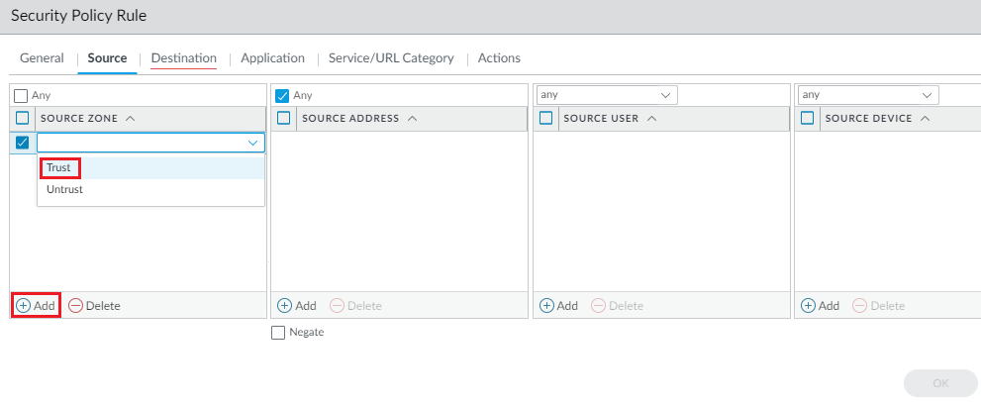This screenshot has height=402, width=981.
Task: Uncheck Any for Source Address
Action: coord(282,96)
